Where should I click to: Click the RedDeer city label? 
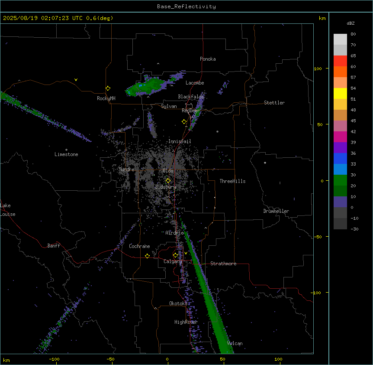(x=191, y=111)
